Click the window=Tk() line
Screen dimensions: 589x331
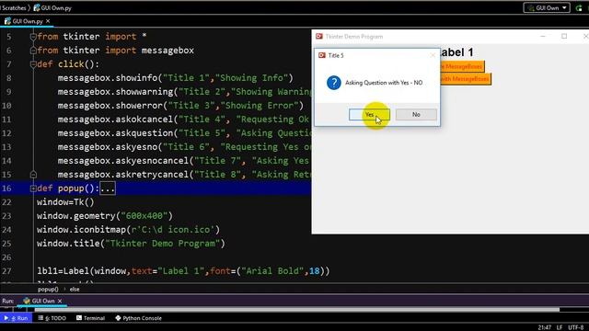pos(65,202)
